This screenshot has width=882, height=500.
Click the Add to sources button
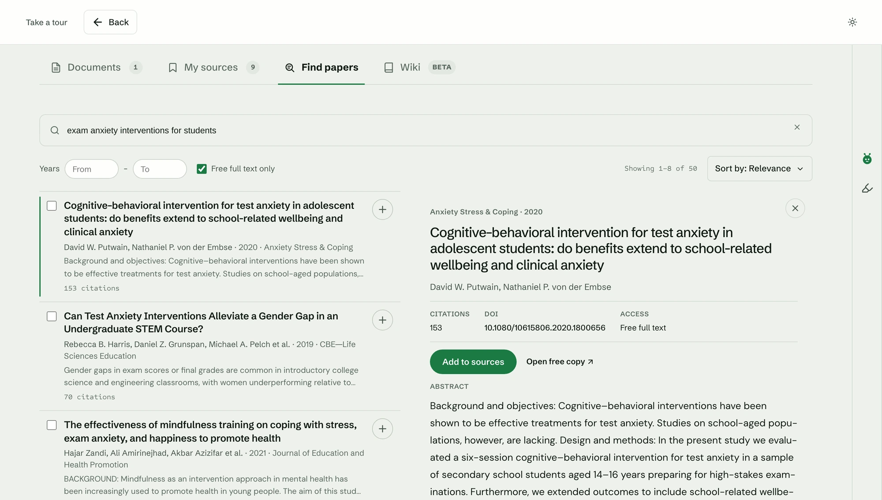point(473,362)
